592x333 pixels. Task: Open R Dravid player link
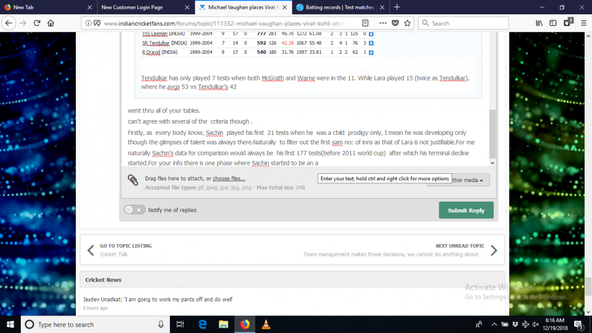(x=151, y=53)
